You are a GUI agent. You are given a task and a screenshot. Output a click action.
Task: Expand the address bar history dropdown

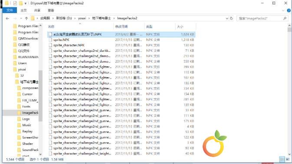[x=227, y=18]
